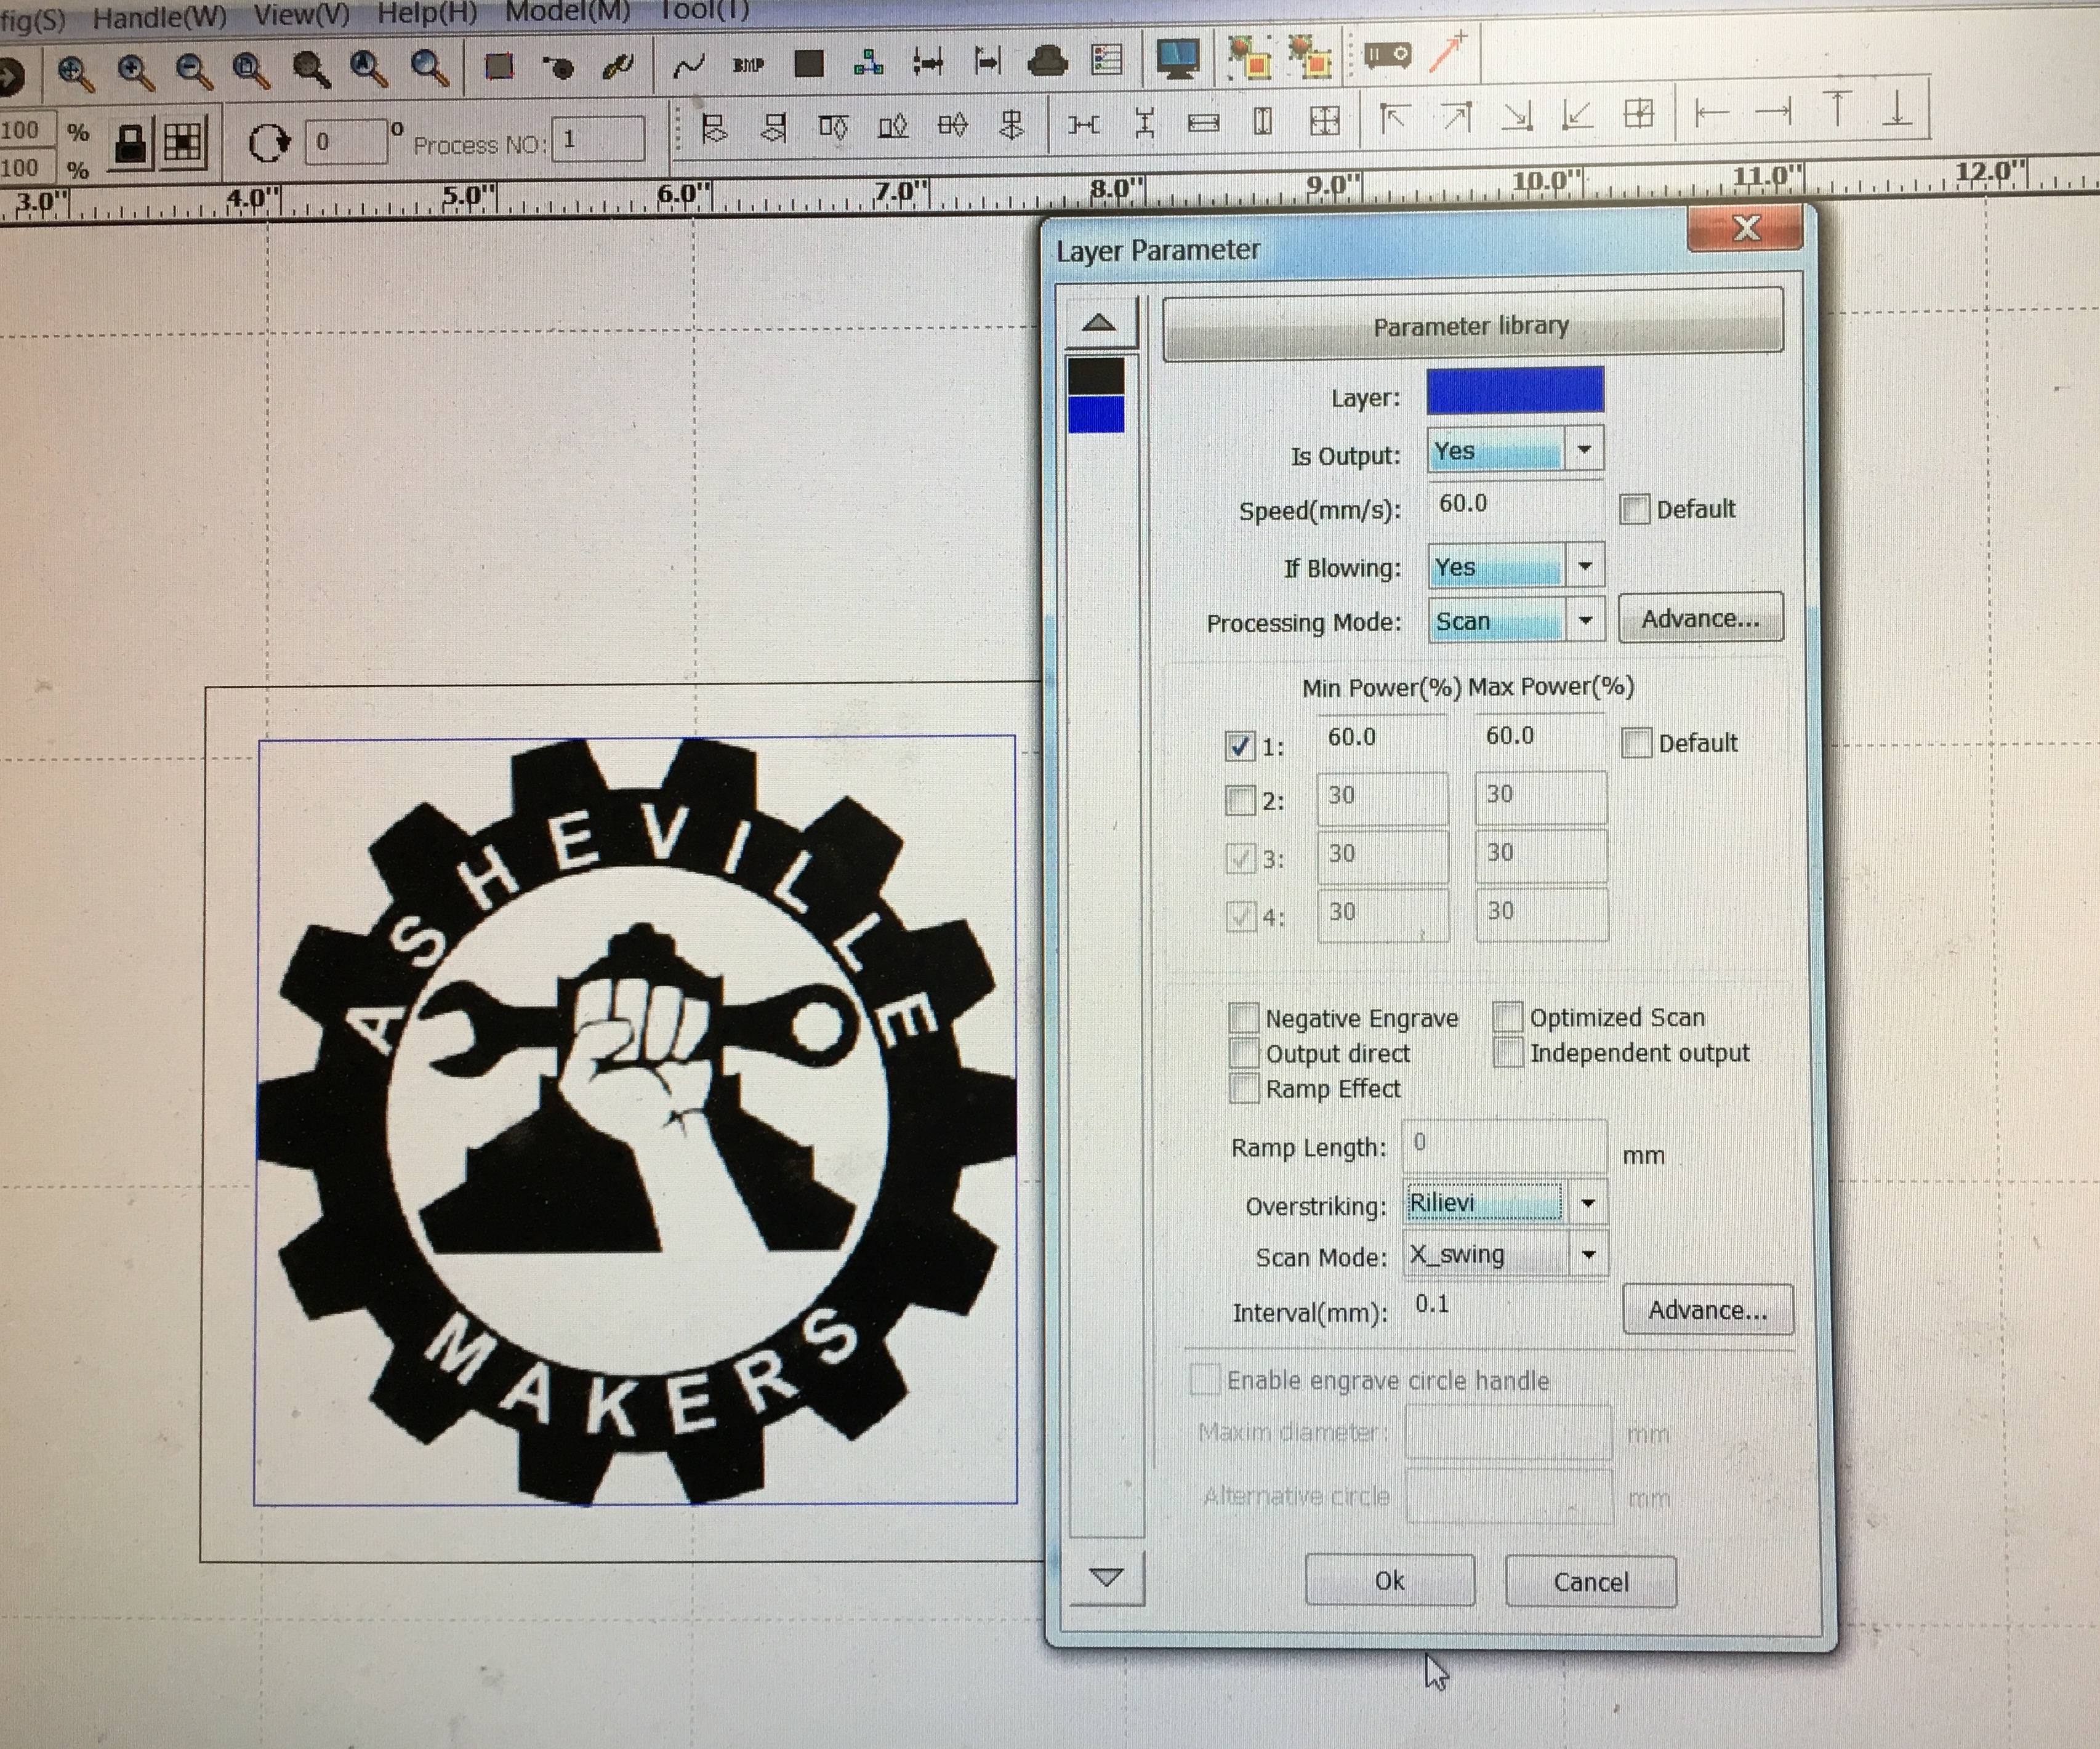Click the magnifier icon showing a page

coord(250,70)
